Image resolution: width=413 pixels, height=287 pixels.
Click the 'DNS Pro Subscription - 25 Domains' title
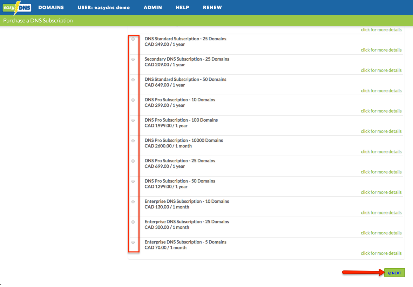pos(180,160)
